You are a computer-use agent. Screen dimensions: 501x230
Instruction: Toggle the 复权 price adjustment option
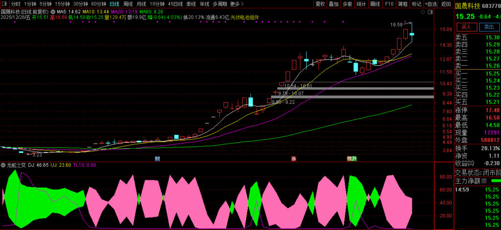pos(320,4)
